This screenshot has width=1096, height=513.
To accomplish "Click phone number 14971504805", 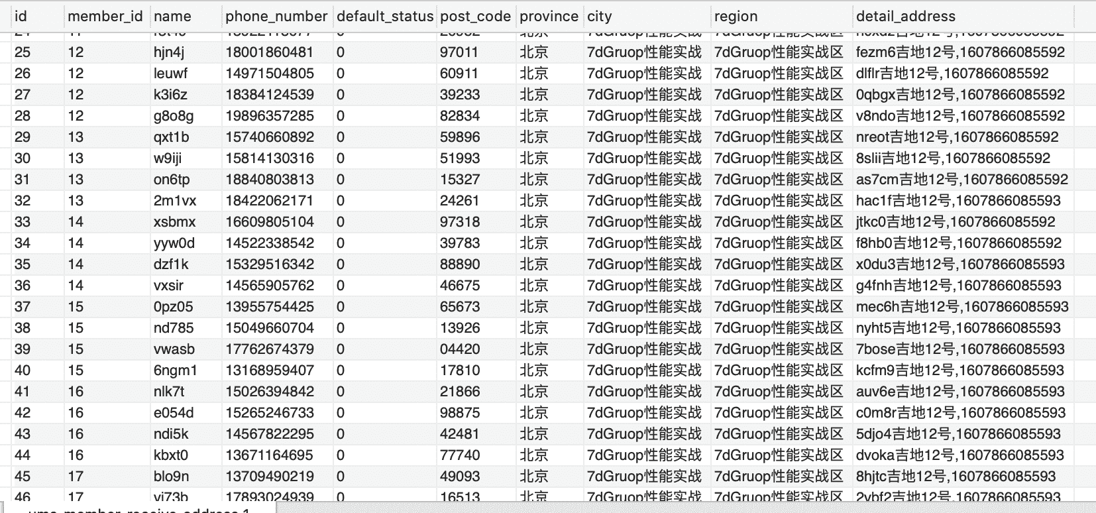I will (270, 74).
